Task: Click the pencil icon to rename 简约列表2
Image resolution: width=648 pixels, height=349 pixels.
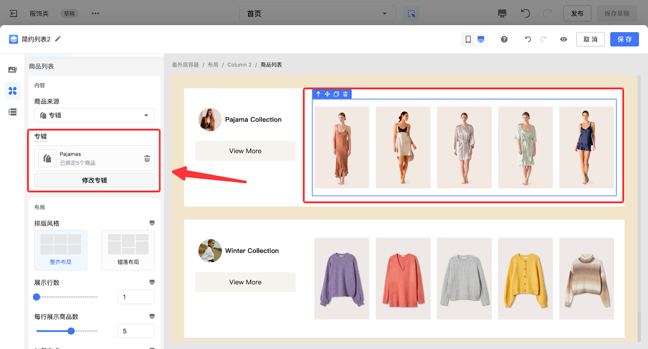Action: (x=58, y=39)
